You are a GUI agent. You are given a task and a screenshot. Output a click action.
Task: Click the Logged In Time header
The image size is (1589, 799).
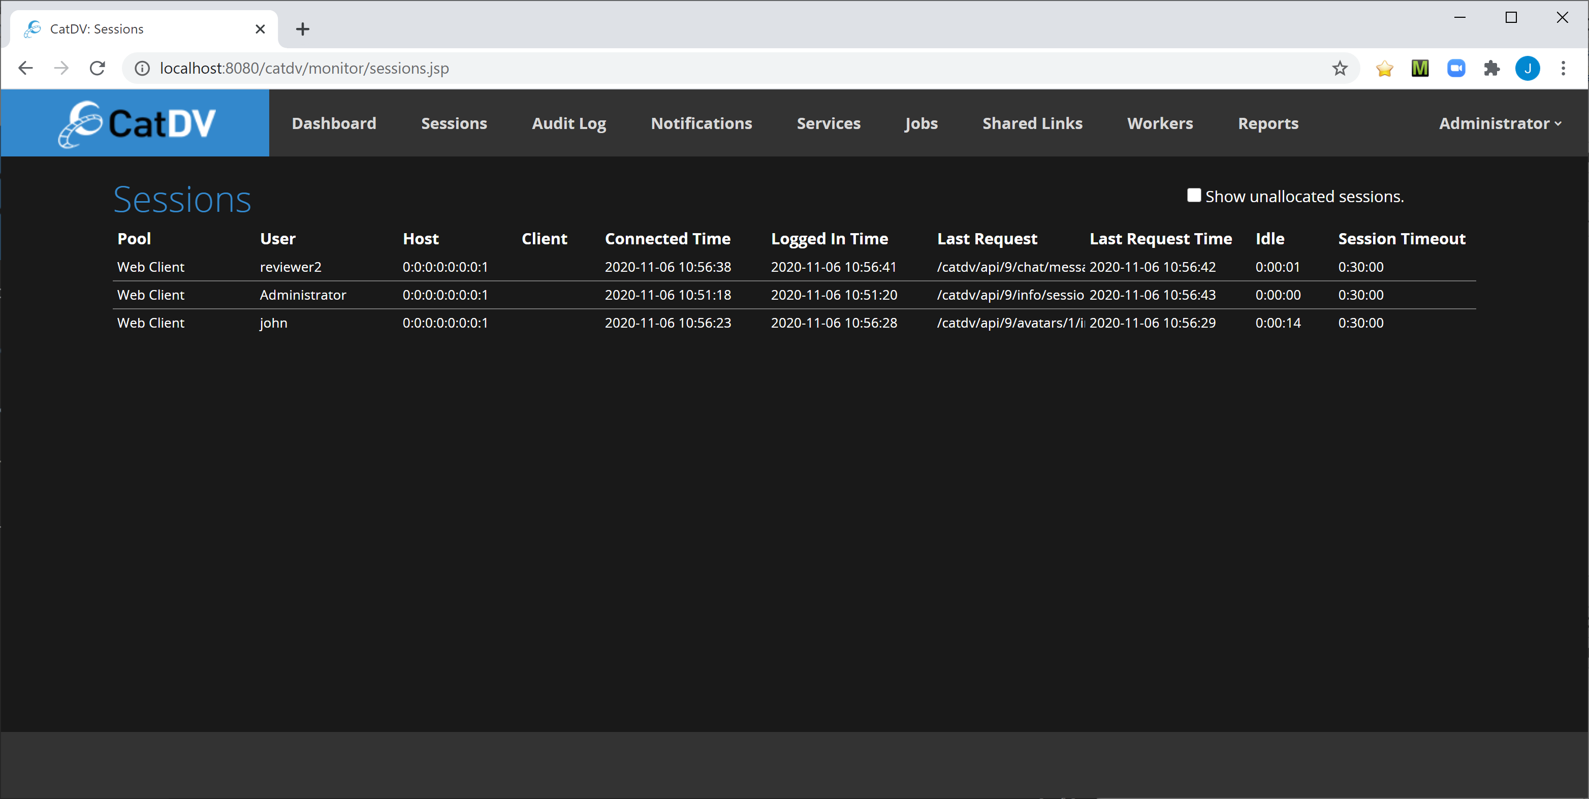[x=829, y=239]
